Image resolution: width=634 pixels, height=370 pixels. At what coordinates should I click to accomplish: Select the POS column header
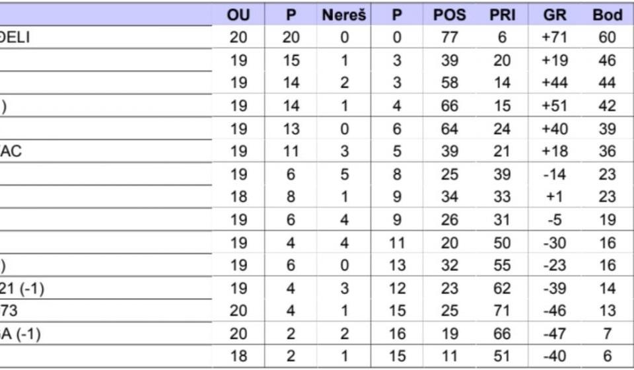click(449, 15)
